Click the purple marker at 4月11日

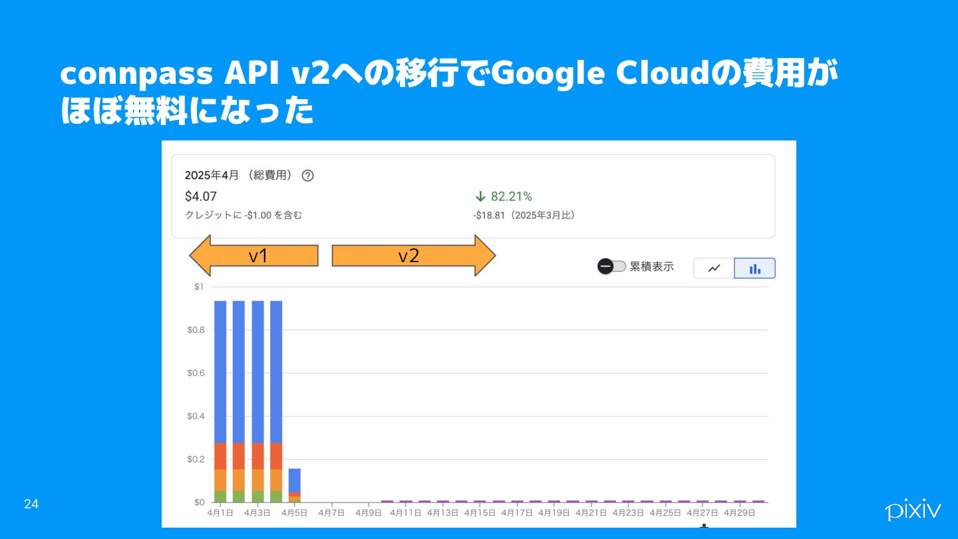pyautogui.click(x=406, y=501)
